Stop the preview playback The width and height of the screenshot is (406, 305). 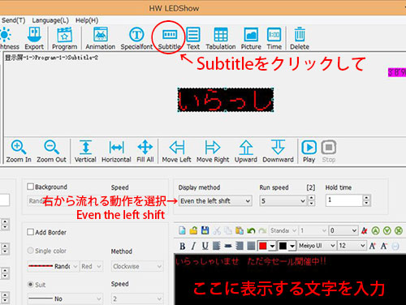click(329, 151)
